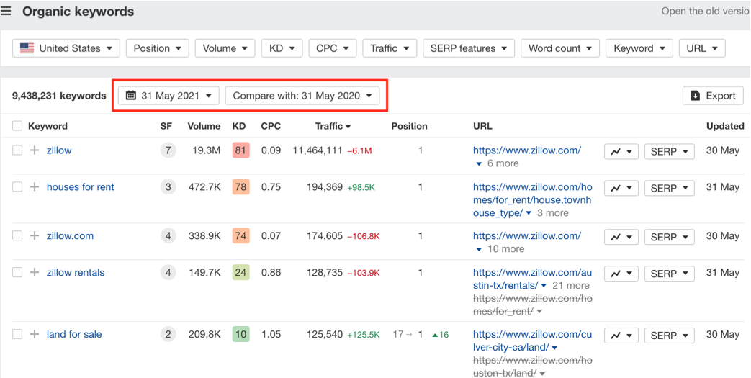The height and width of the screenshot is (378, 751).
Task: Open the history chart button for houses for rent
Action: (621, 189)
